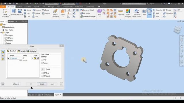Open the View ribbon tab
The height and width of the screenshot is (103, 184).
click(58, 7)
